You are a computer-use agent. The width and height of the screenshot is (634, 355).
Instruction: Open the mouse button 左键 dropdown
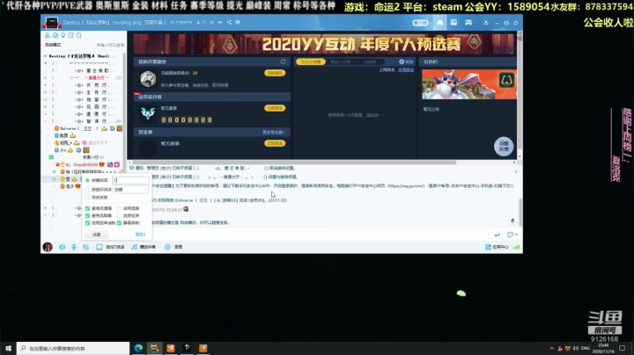(130, 189)
